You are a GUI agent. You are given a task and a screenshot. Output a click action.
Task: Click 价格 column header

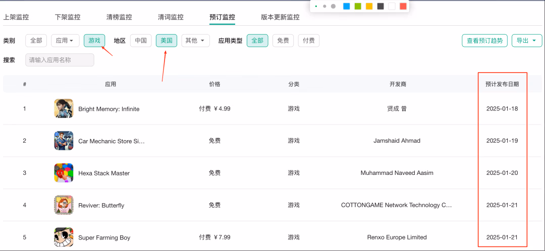coord(214,84)
